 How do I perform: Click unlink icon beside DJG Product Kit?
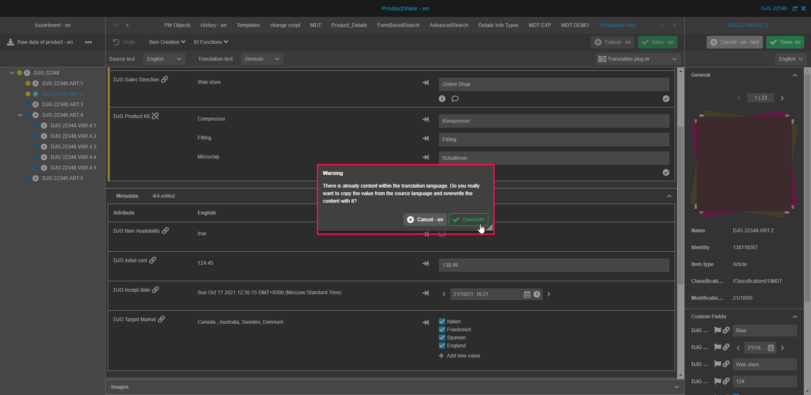tap(155, 116)
